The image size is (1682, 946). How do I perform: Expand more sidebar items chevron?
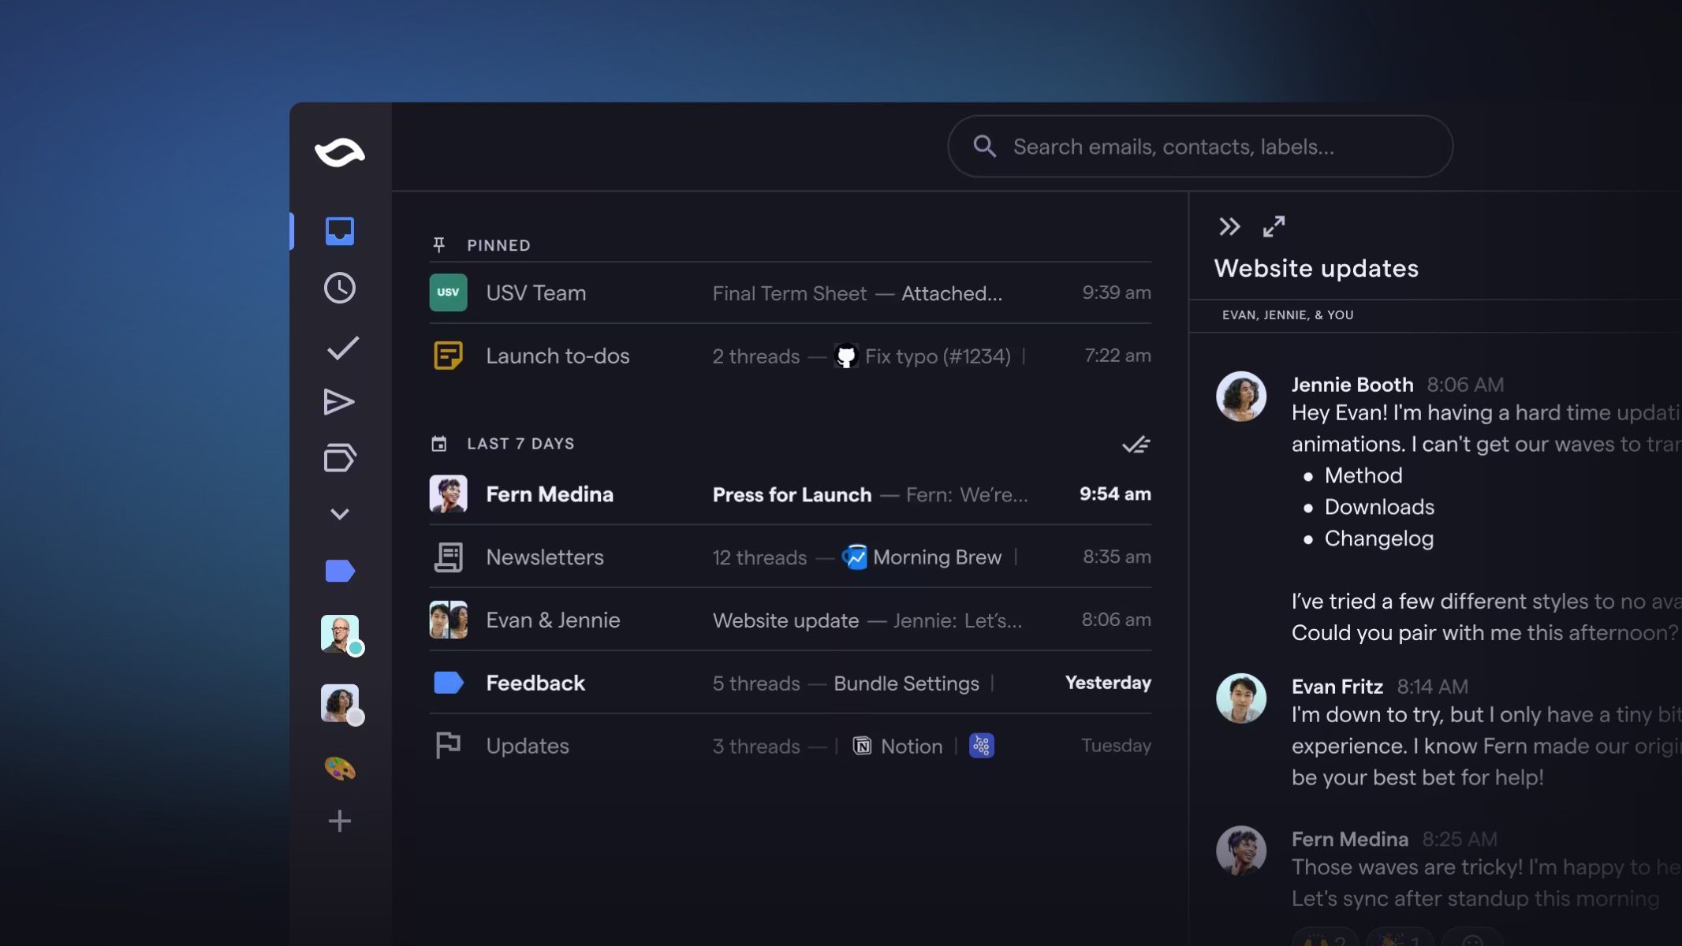click(340, 514)
